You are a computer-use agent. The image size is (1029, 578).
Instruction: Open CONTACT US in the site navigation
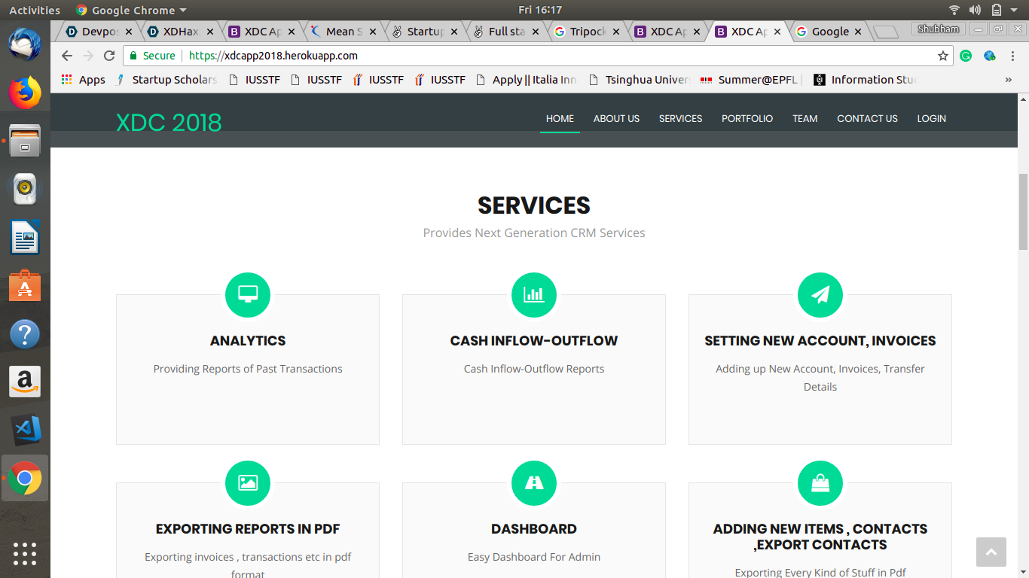[867, 119]
